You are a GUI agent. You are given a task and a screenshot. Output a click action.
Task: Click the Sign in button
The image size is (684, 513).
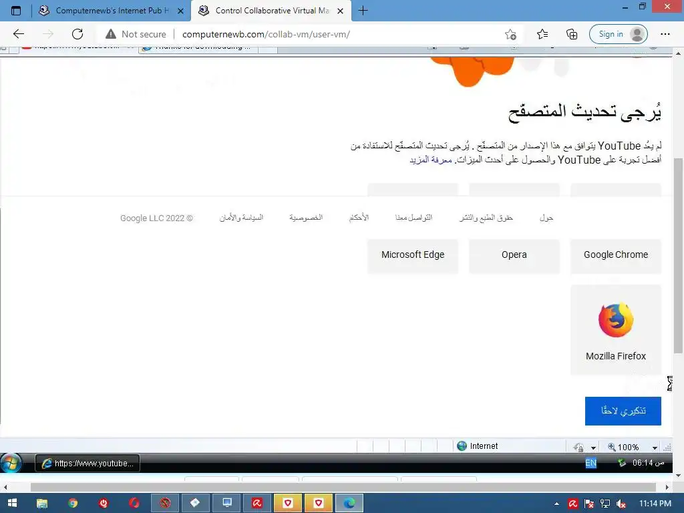coord(618,34)
